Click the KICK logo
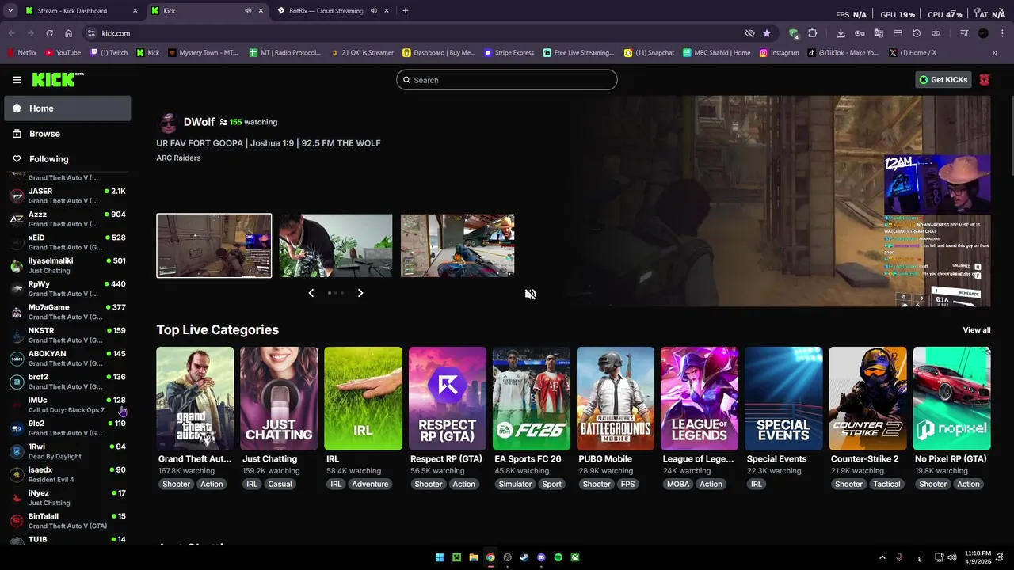Image resolution: width=1014 pixels, height=570 pixels. coord(57,79)
